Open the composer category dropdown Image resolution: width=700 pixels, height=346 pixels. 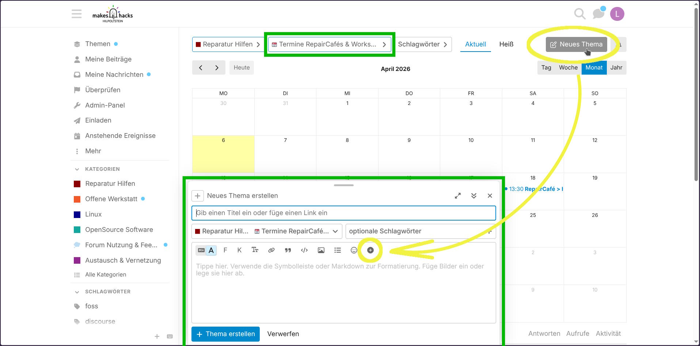coord(267,231)
